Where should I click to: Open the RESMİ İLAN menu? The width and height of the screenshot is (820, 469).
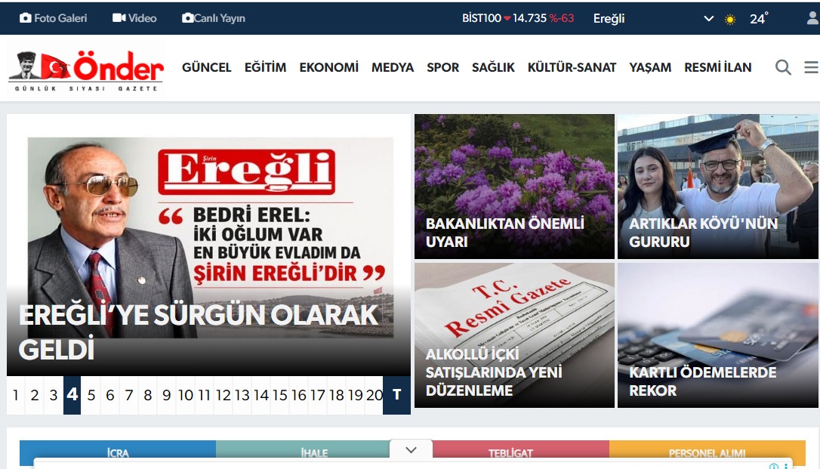pos(717,67)
